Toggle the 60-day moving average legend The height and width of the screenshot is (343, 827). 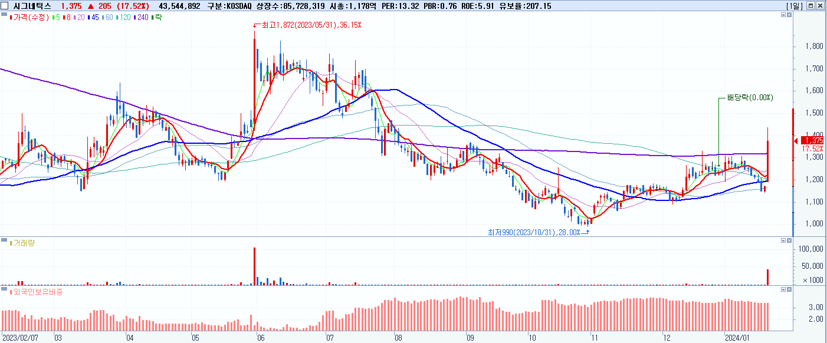(x=108, y=17)
